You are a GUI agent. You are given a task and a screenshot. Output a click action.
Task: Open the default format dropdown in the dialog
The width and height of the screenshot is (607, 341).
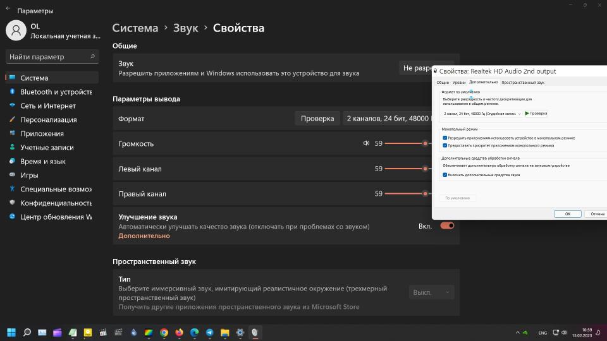[482, 114]
